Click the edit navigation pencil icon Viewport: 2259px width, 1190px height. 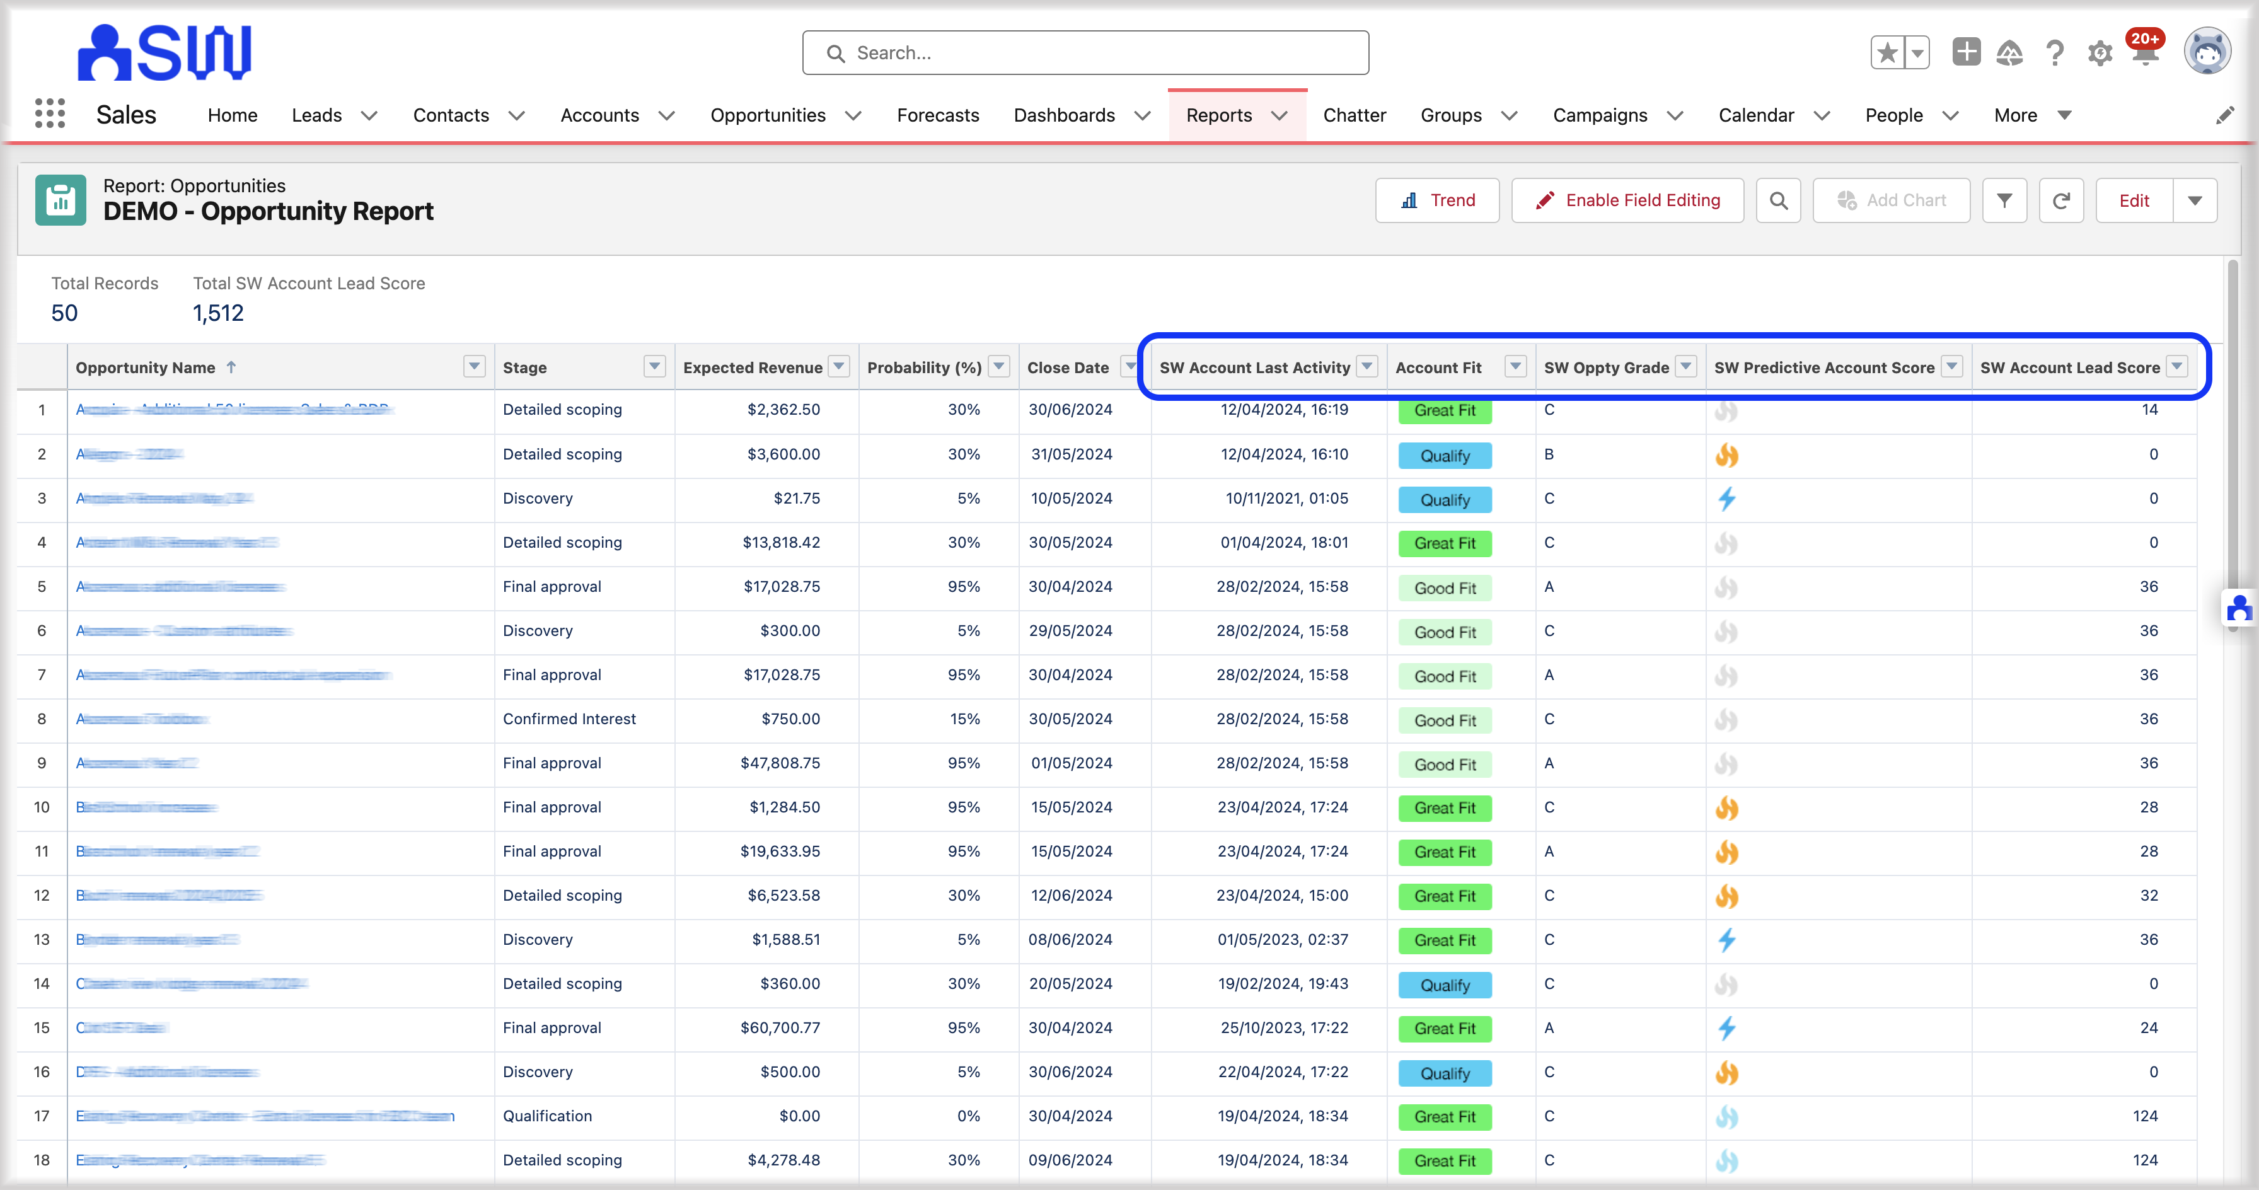(x=2224, y=116)
